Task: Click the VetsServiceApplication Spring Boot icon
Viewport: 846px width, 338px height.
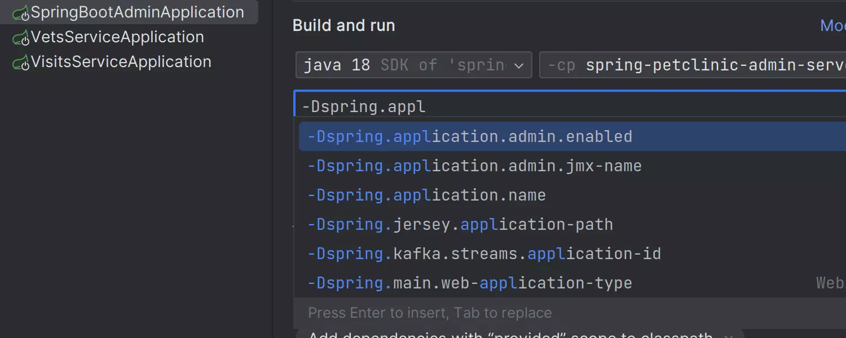Action: click(21, 38)
